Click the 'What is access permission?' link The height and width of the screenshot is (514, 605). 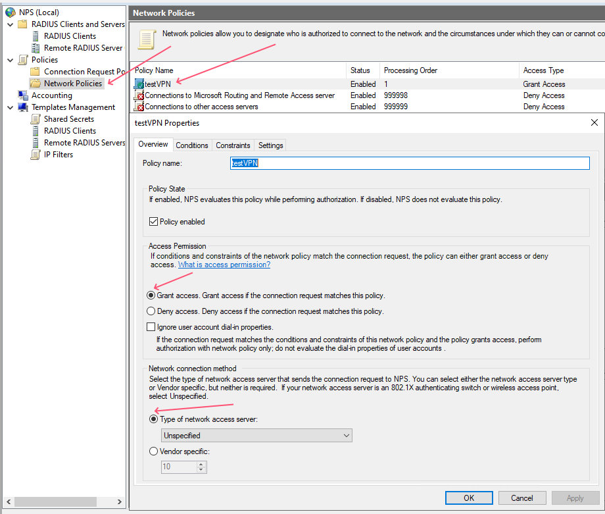point(224,265)
